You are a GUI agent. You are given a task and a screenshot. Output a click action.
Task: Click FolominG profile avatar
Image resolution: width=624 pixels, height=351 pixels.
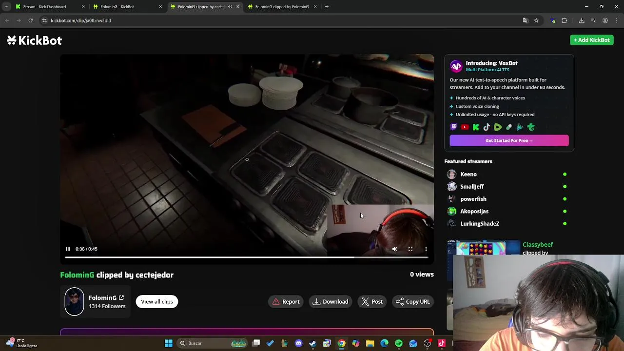pos(74,302)
